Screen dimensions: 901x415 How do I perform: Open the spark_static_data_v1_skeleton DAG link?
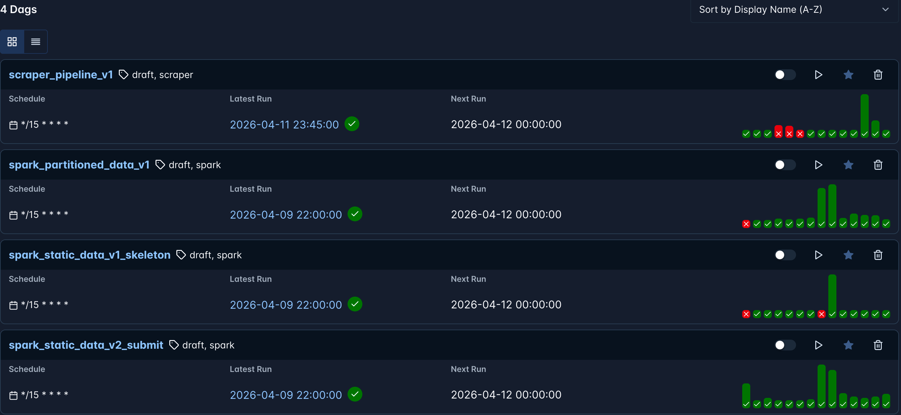click(89, 255)
